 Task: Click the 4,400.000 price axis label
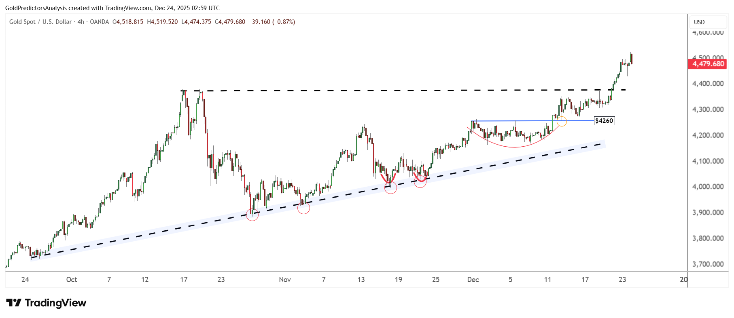pyautogui.click(x=708, y=84)
